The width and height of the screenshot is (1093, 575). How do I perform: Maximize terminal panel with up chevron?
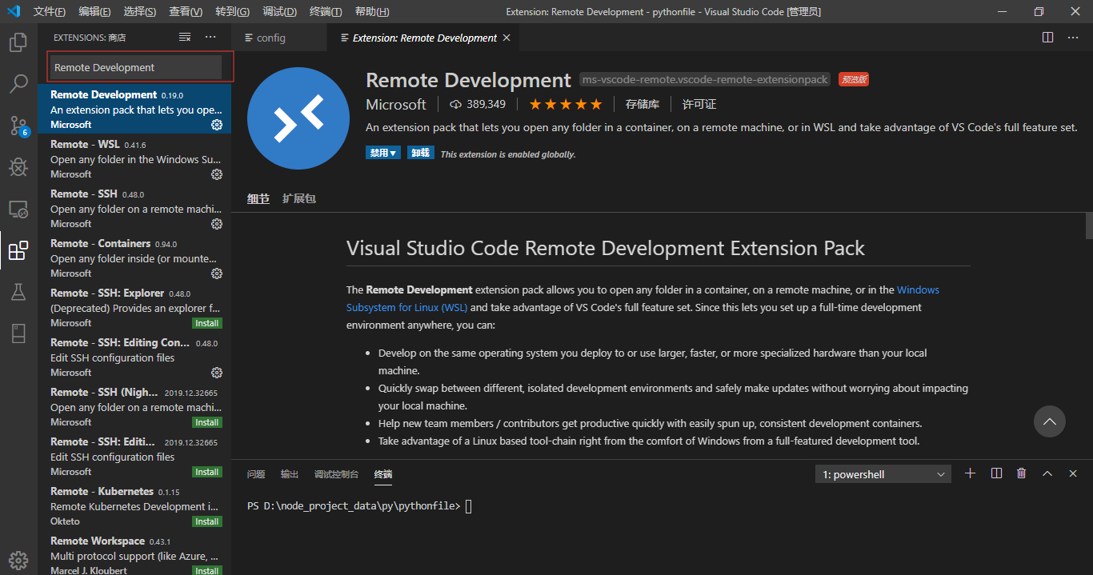tap(1047, 473)
